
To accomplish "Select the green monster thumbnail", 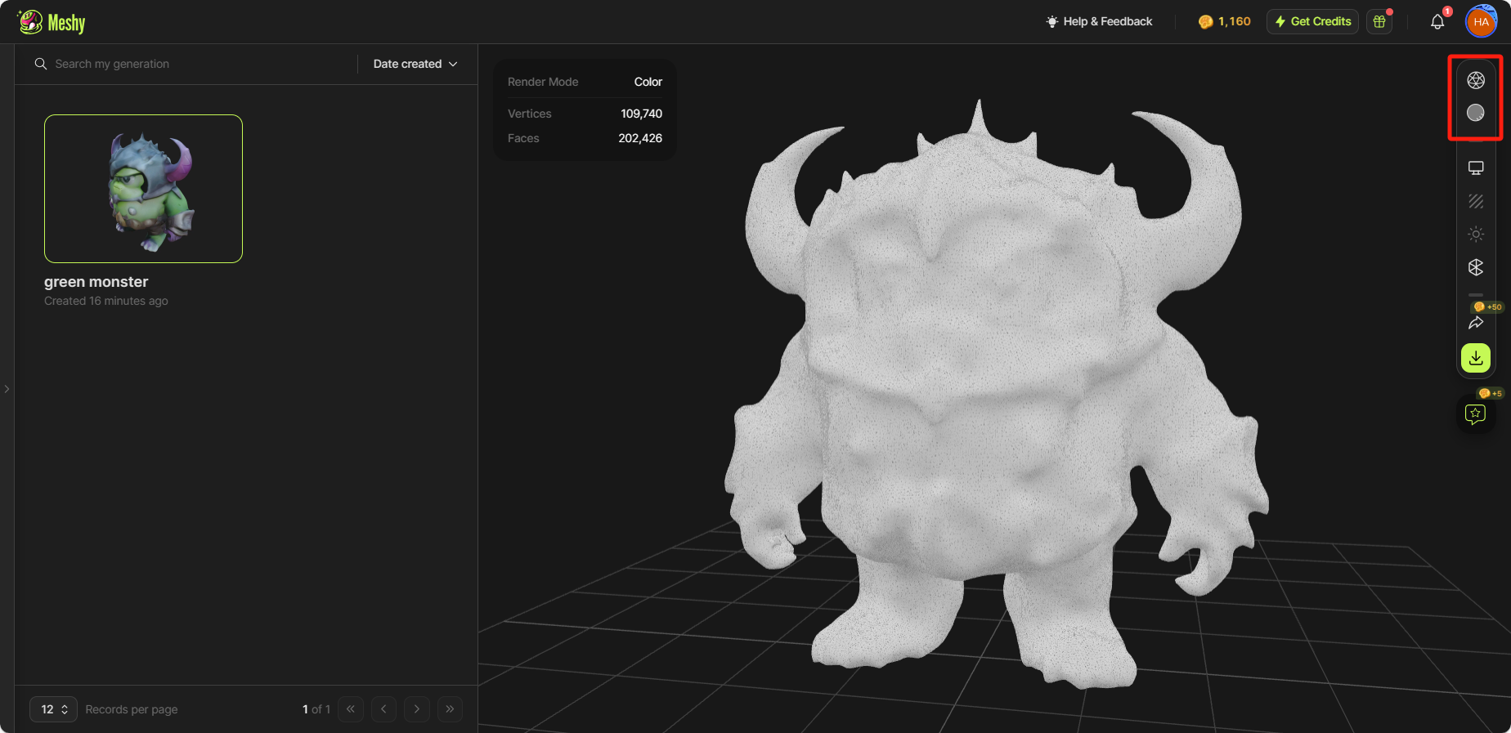I will (x=143, y=189).
